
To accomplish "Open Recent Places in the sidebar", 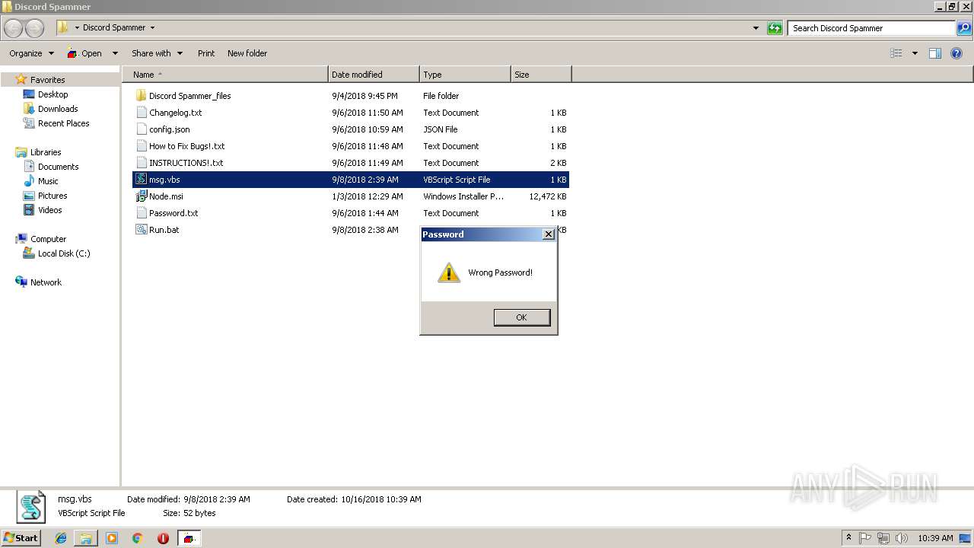I will [x=63, y=123].
